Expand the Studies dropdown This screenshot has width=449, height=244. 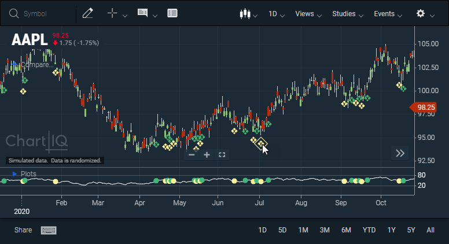point(348,14)
